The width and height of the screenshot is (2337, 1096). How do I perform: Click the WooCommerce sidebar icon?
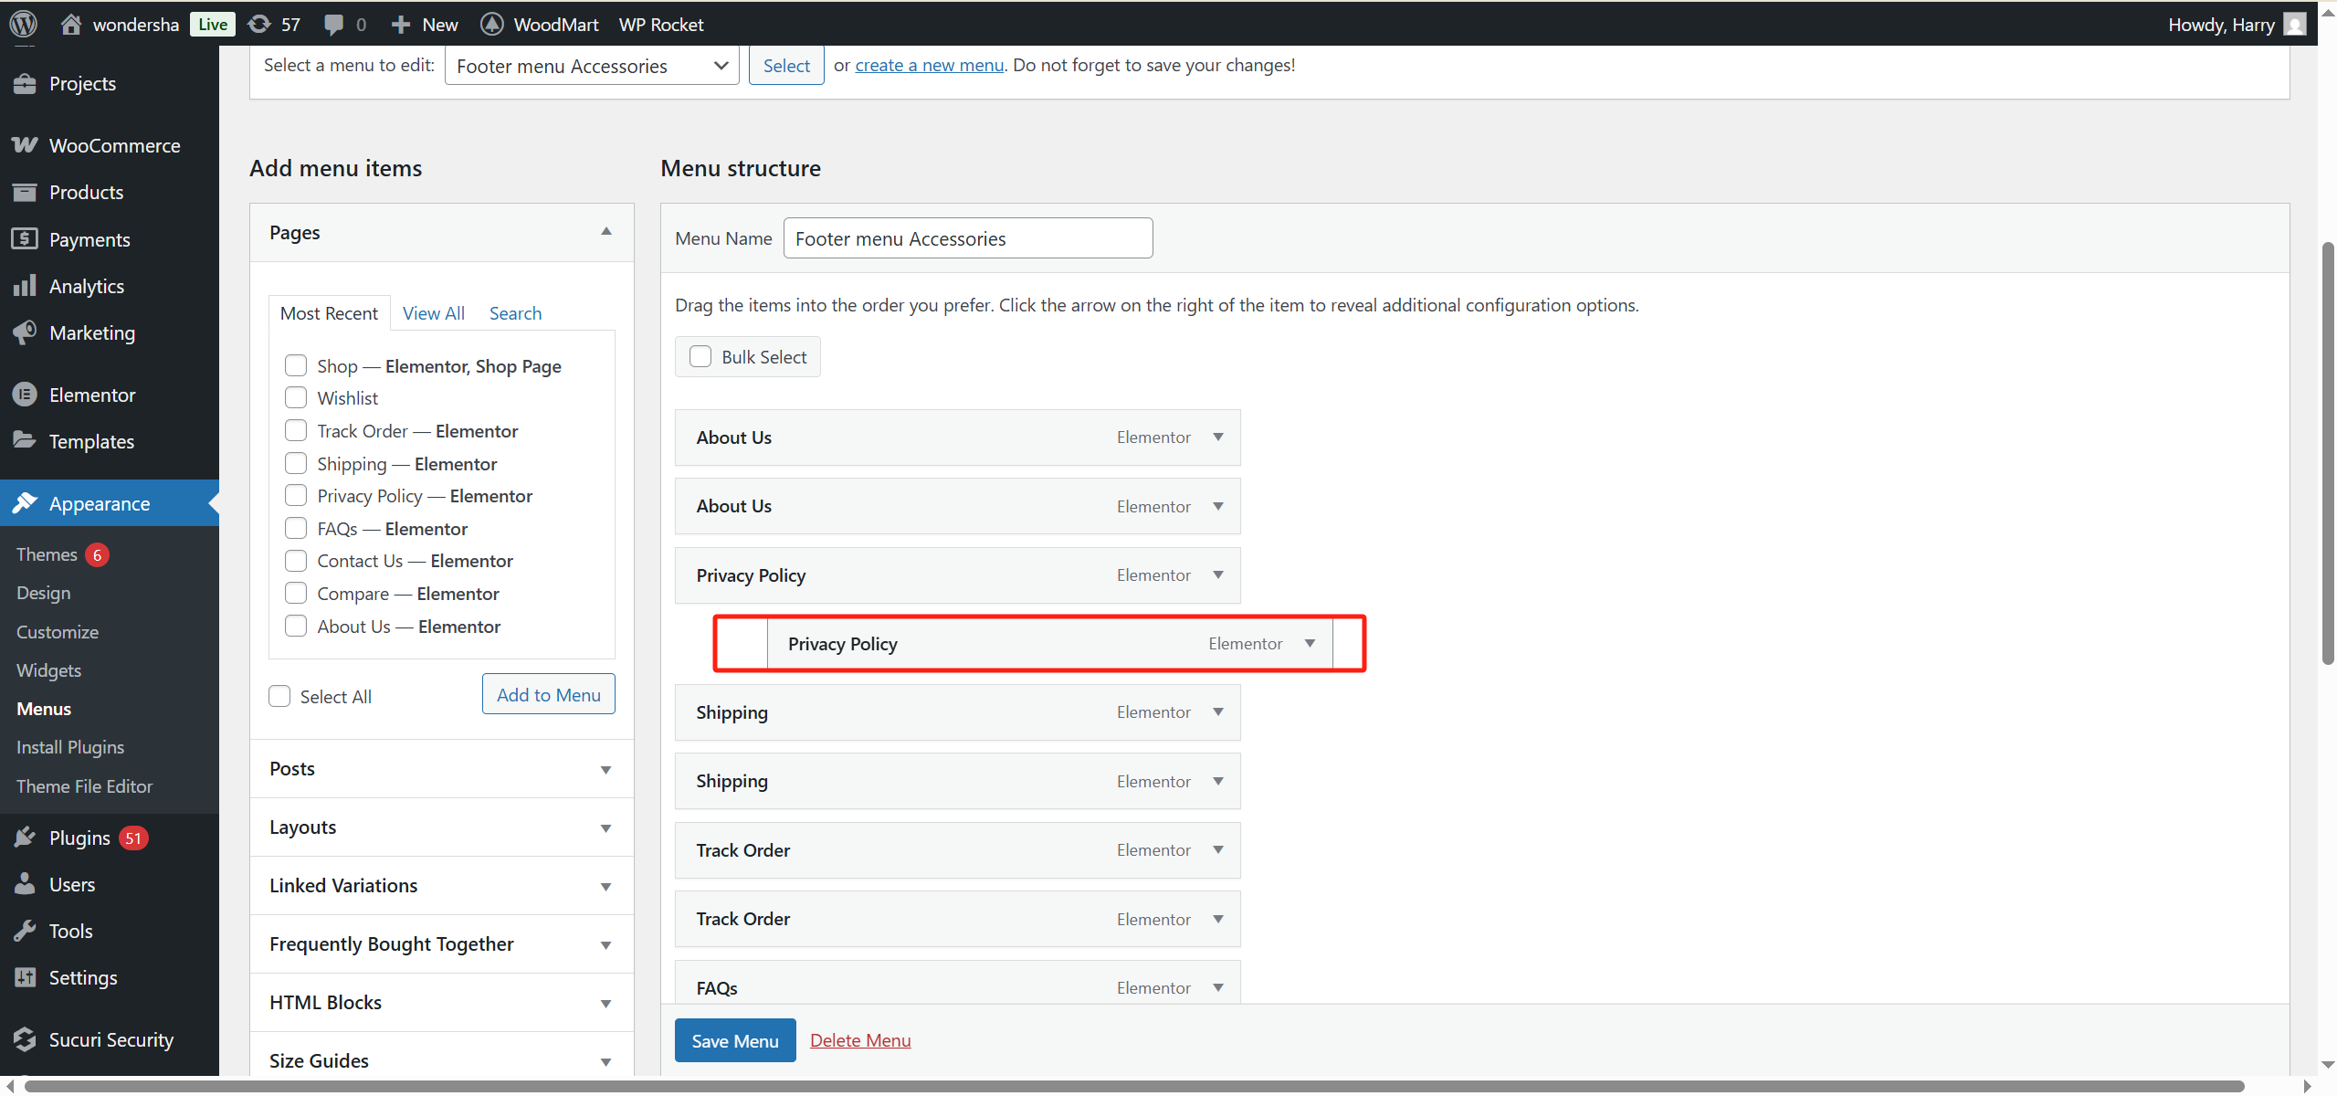25,145
